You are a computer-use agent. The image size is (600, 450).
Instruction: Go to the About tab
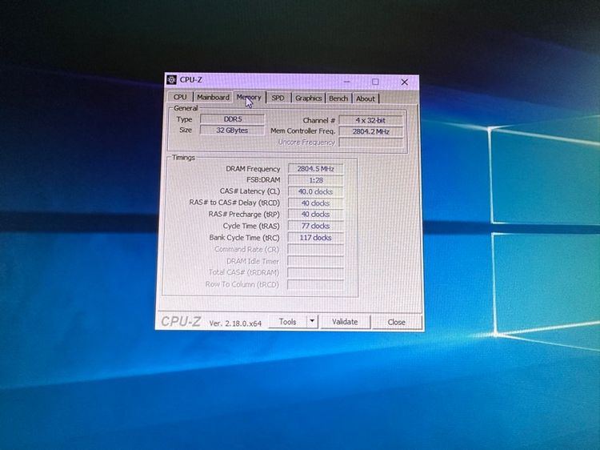pyautogui.click(x=366, y=98)
